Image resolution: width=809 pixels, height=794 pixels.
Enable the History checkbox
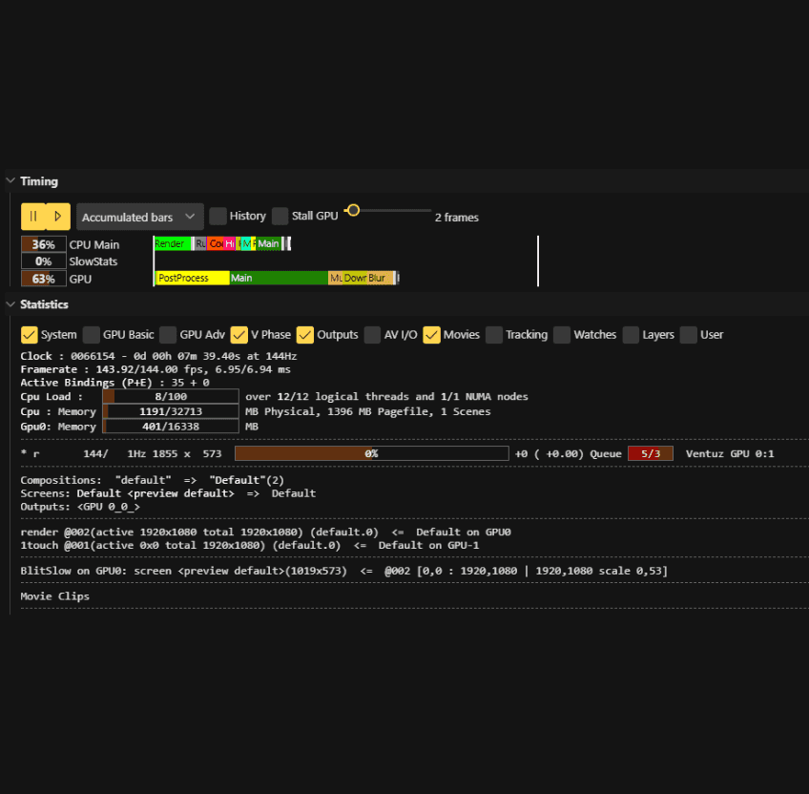[218, 217]
